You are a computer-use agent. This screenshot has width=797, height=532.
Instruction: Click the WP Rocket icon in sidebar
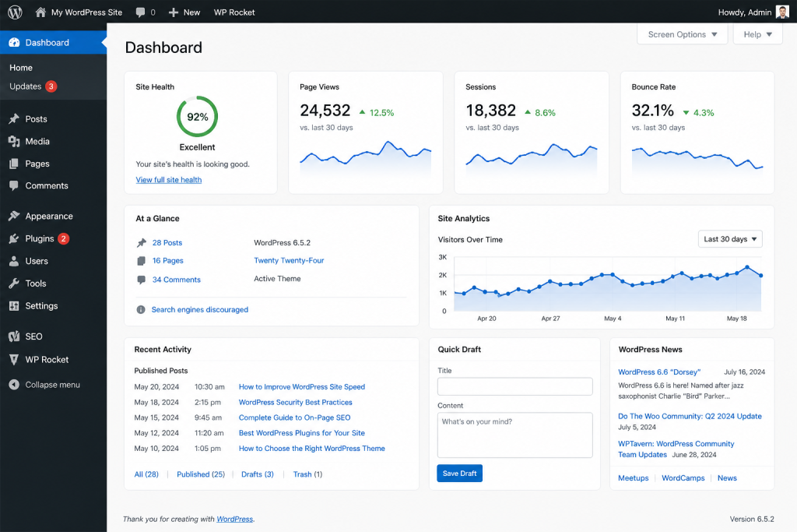tap(14, 360)
